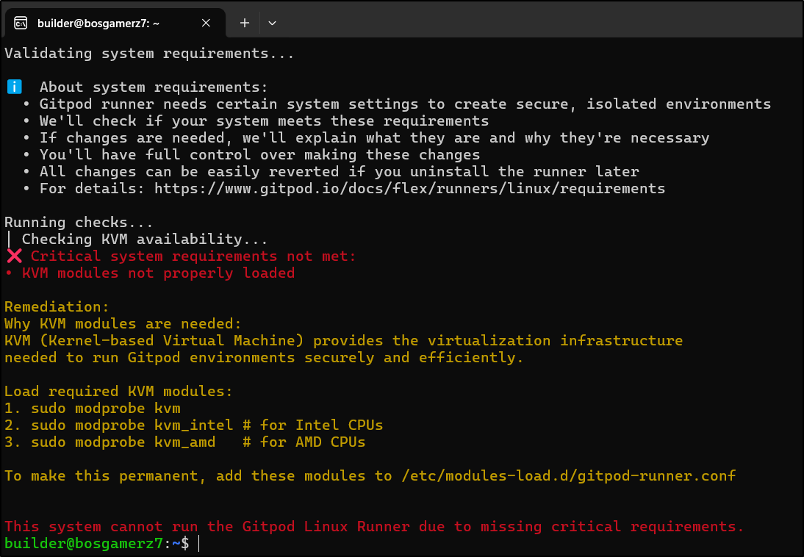Click the builder@bosgamerz7 shell prompt
Viewport: 804px width, 557px height.
[97, 544]
